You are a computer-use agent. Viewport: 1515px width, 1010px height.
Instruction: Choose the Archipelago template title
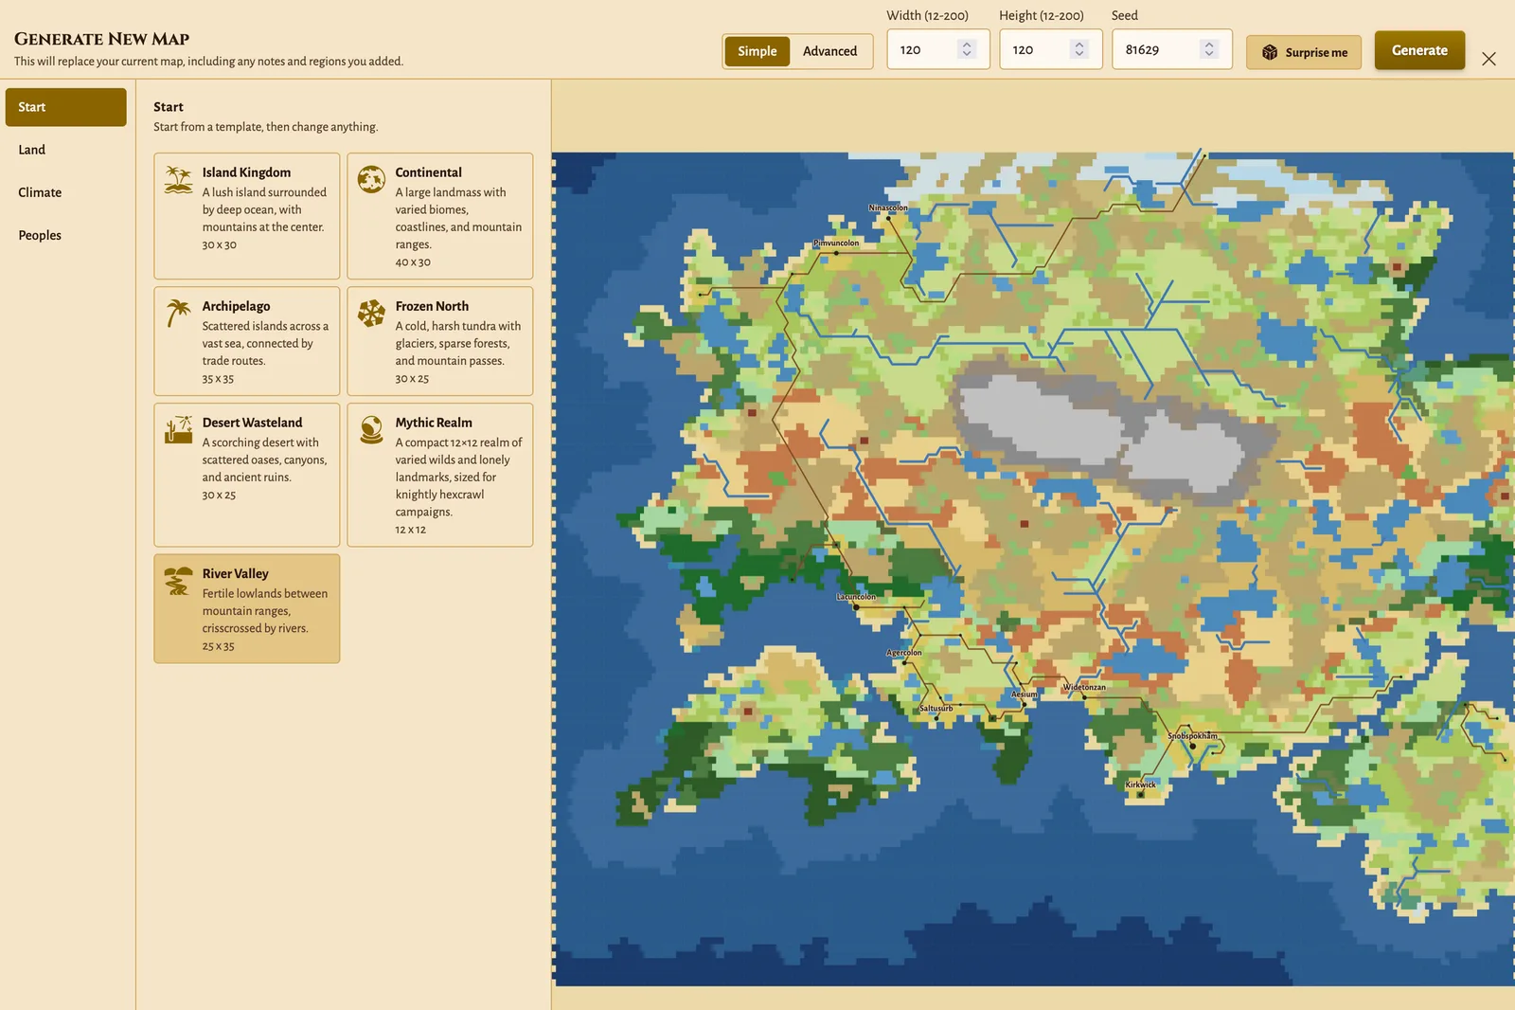236,306
